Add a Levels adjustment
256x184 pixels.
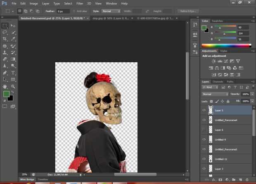coord(220,61)
